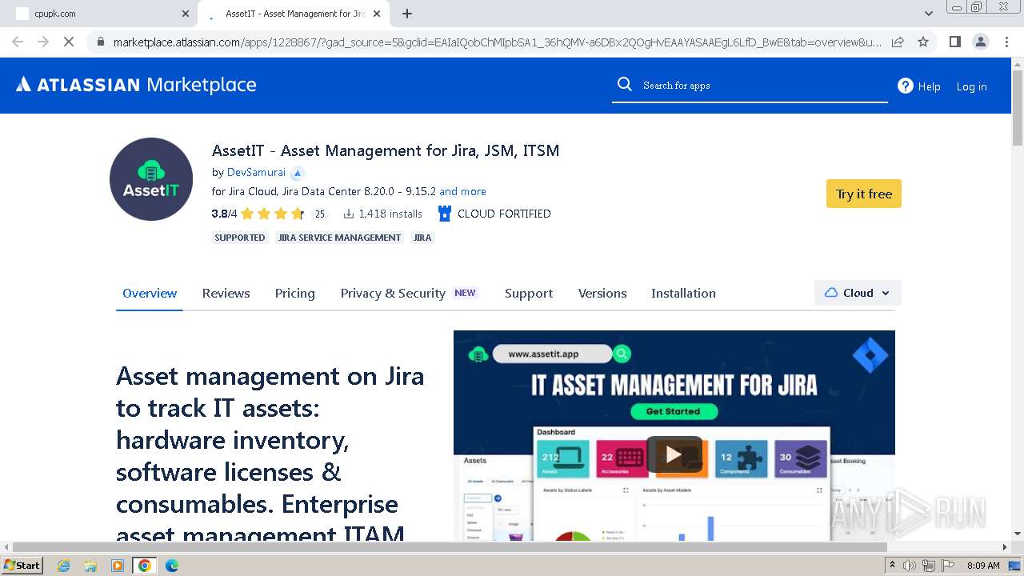1024x576 pixels.
Task: Click the Help question mark icon
Action: point(906,86)
